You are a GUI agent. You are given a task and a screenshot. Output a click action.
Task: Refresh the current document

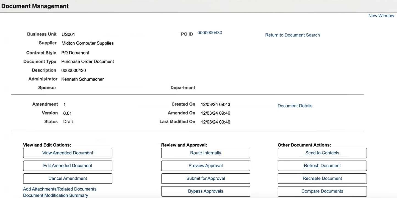coord(322,166)
